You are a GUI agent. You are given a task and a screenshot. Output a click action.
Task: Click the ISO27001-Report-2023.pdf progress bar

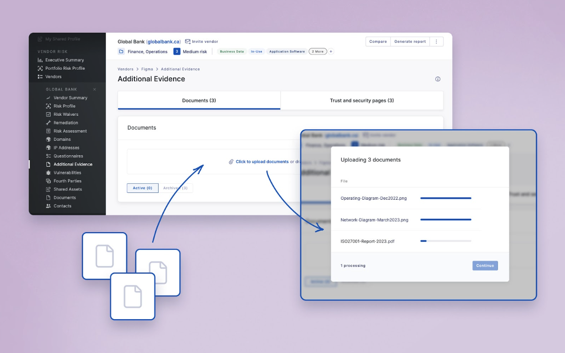446,241
